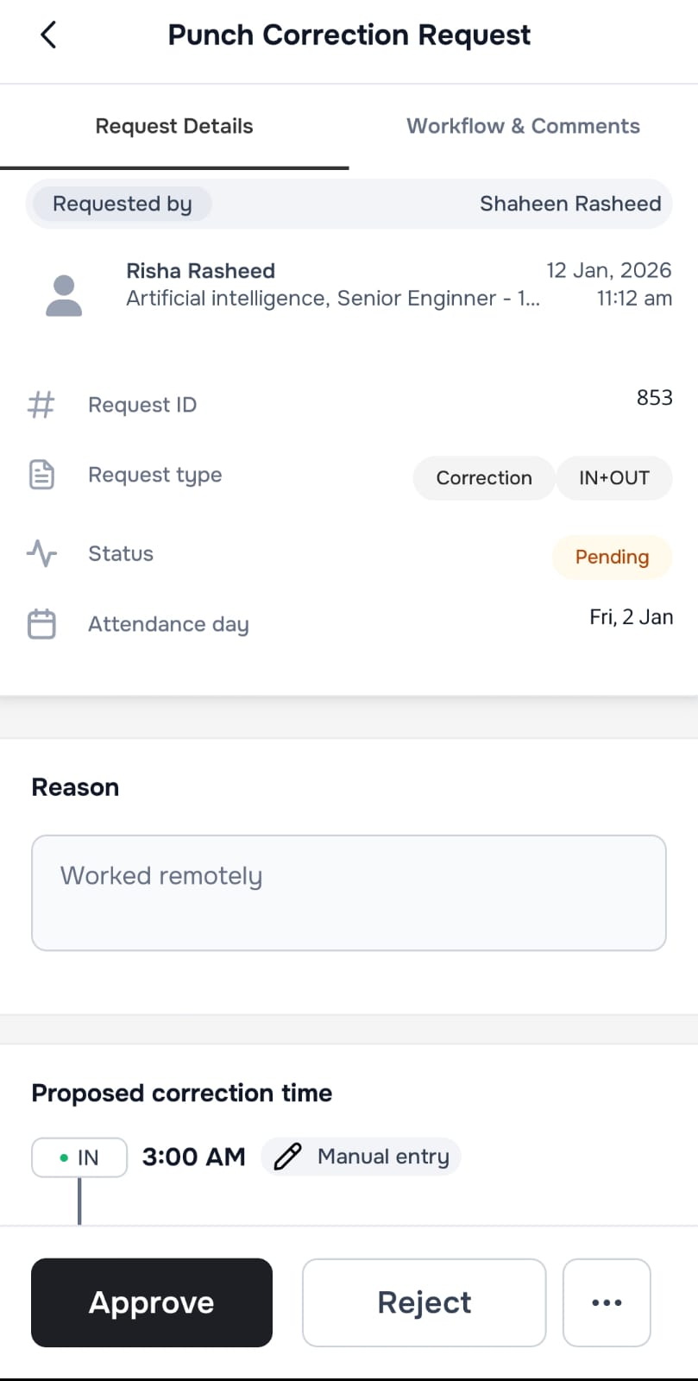Click the Request ID hash icon

pos(41,405)
